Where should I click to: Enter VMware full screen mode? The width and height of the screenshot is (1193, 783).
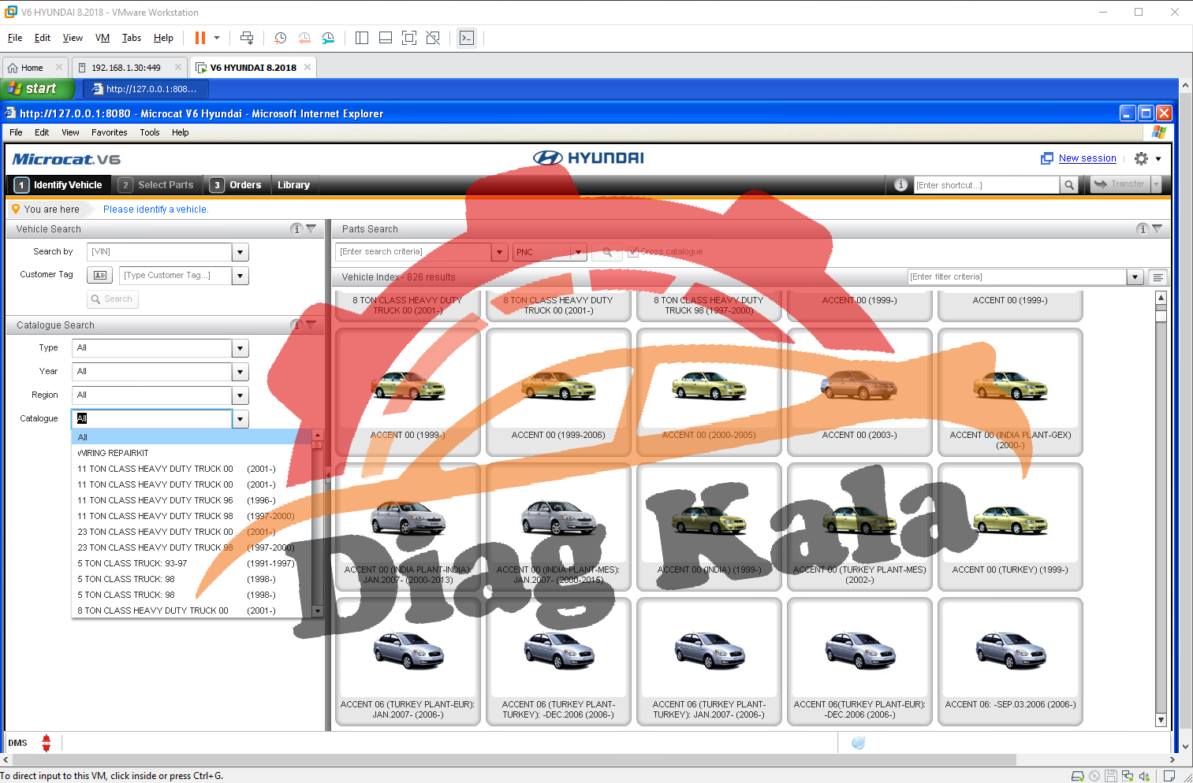[409, 38]
